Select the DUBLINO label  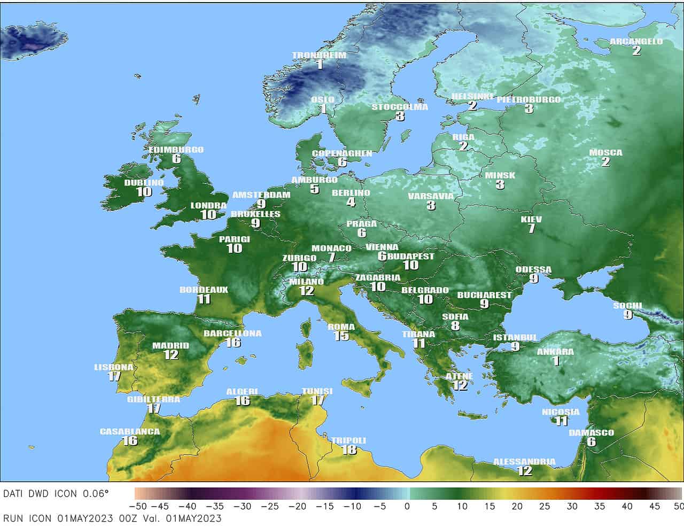(144, 182)
